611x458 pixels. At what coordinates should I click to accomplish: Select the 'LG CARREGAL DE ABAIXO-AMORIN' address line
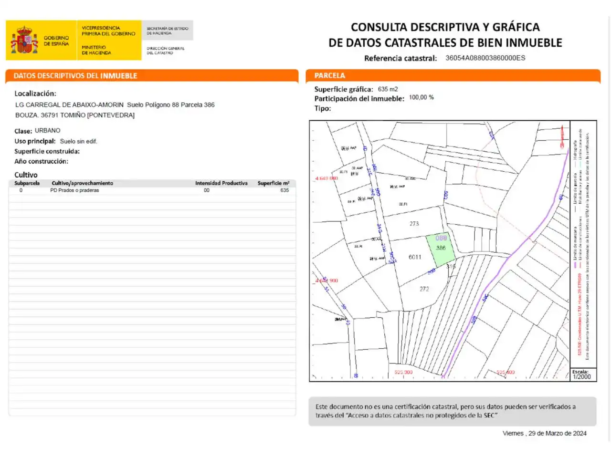pyautogui.click(x=115, y=104)
